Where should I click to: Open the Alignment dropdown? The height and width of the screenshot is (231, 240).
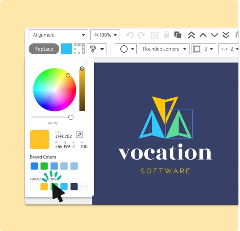pos(58,35)
